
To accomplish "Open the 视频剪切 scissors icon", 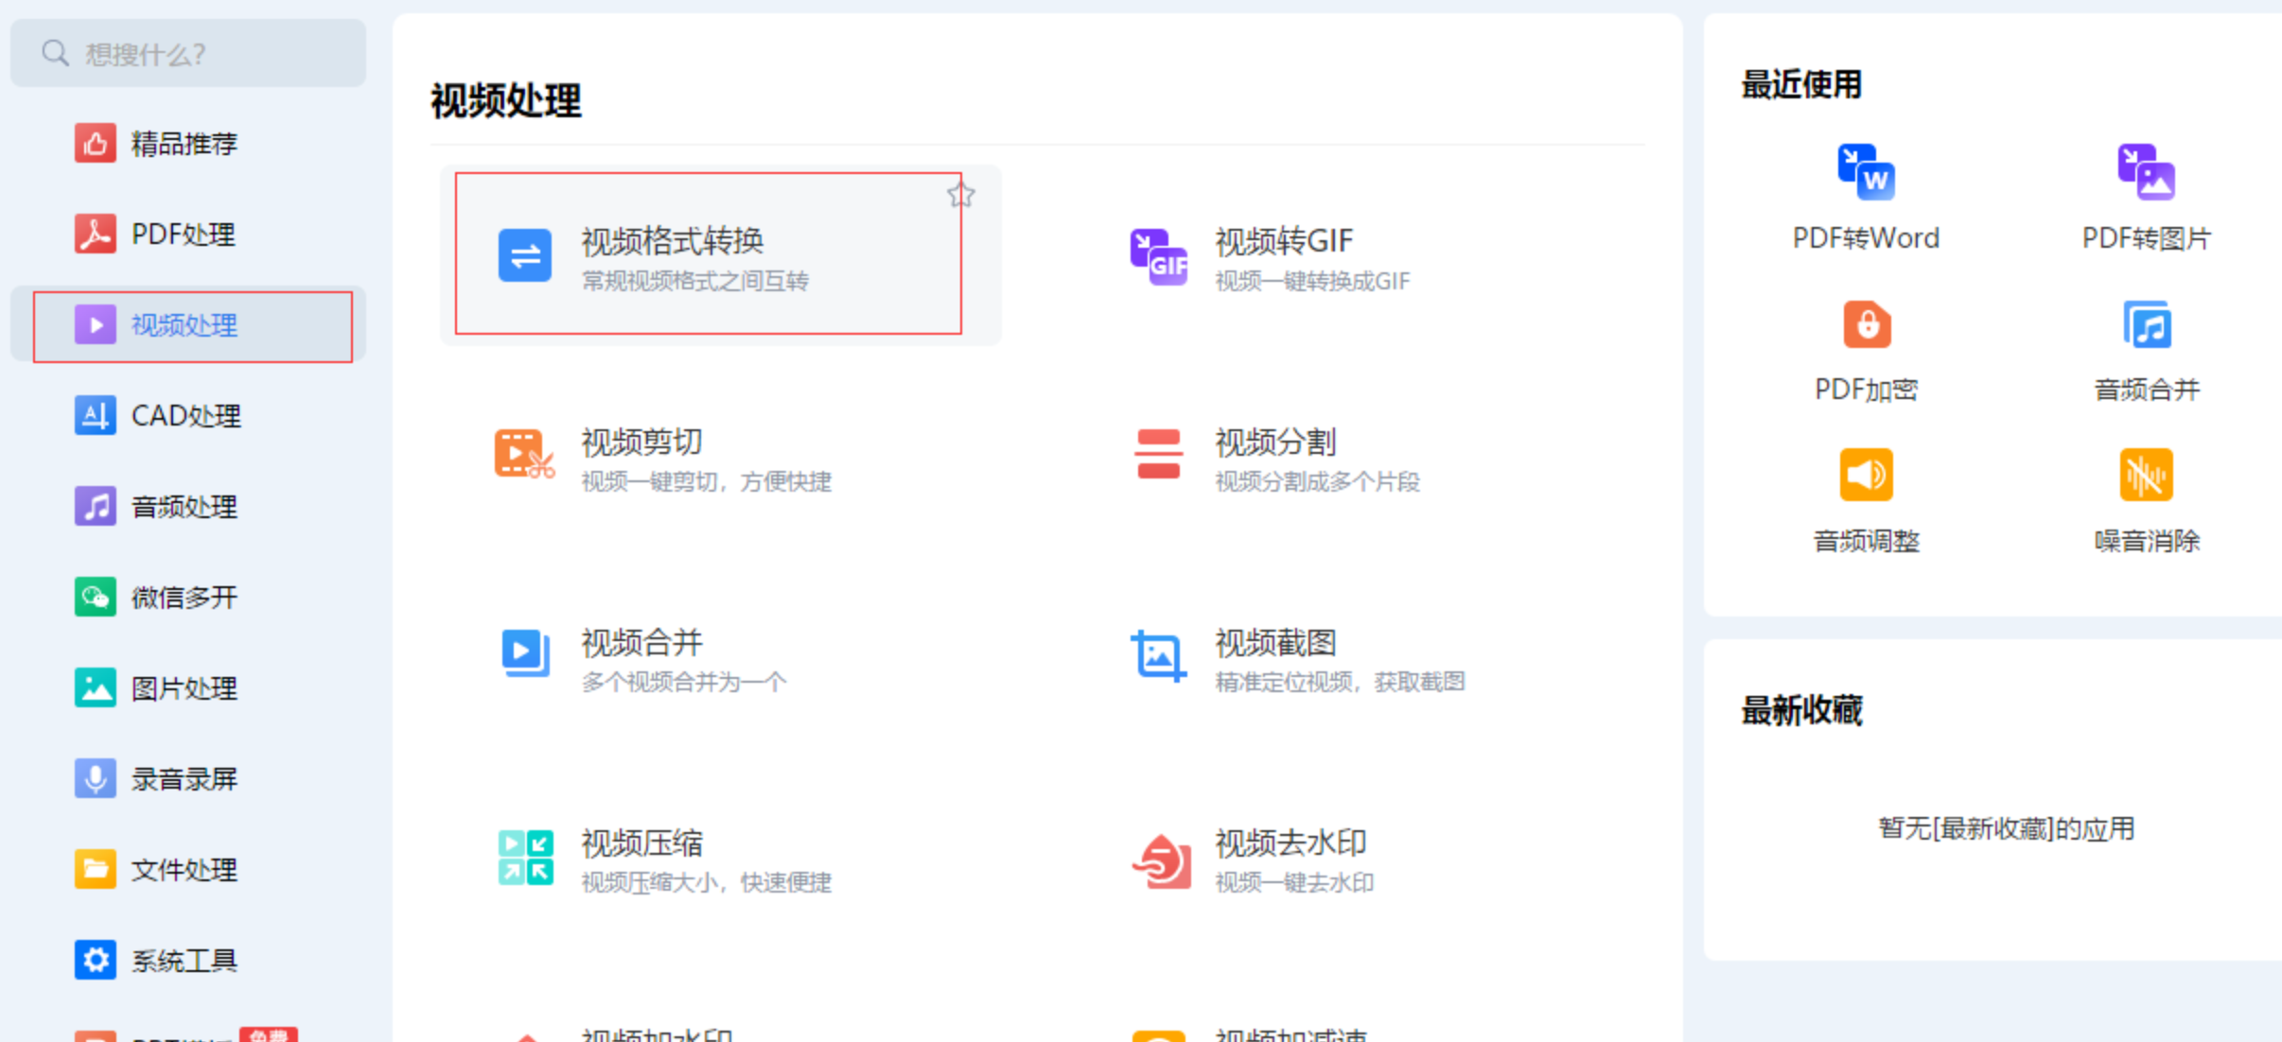I will [x=524, y=456].
